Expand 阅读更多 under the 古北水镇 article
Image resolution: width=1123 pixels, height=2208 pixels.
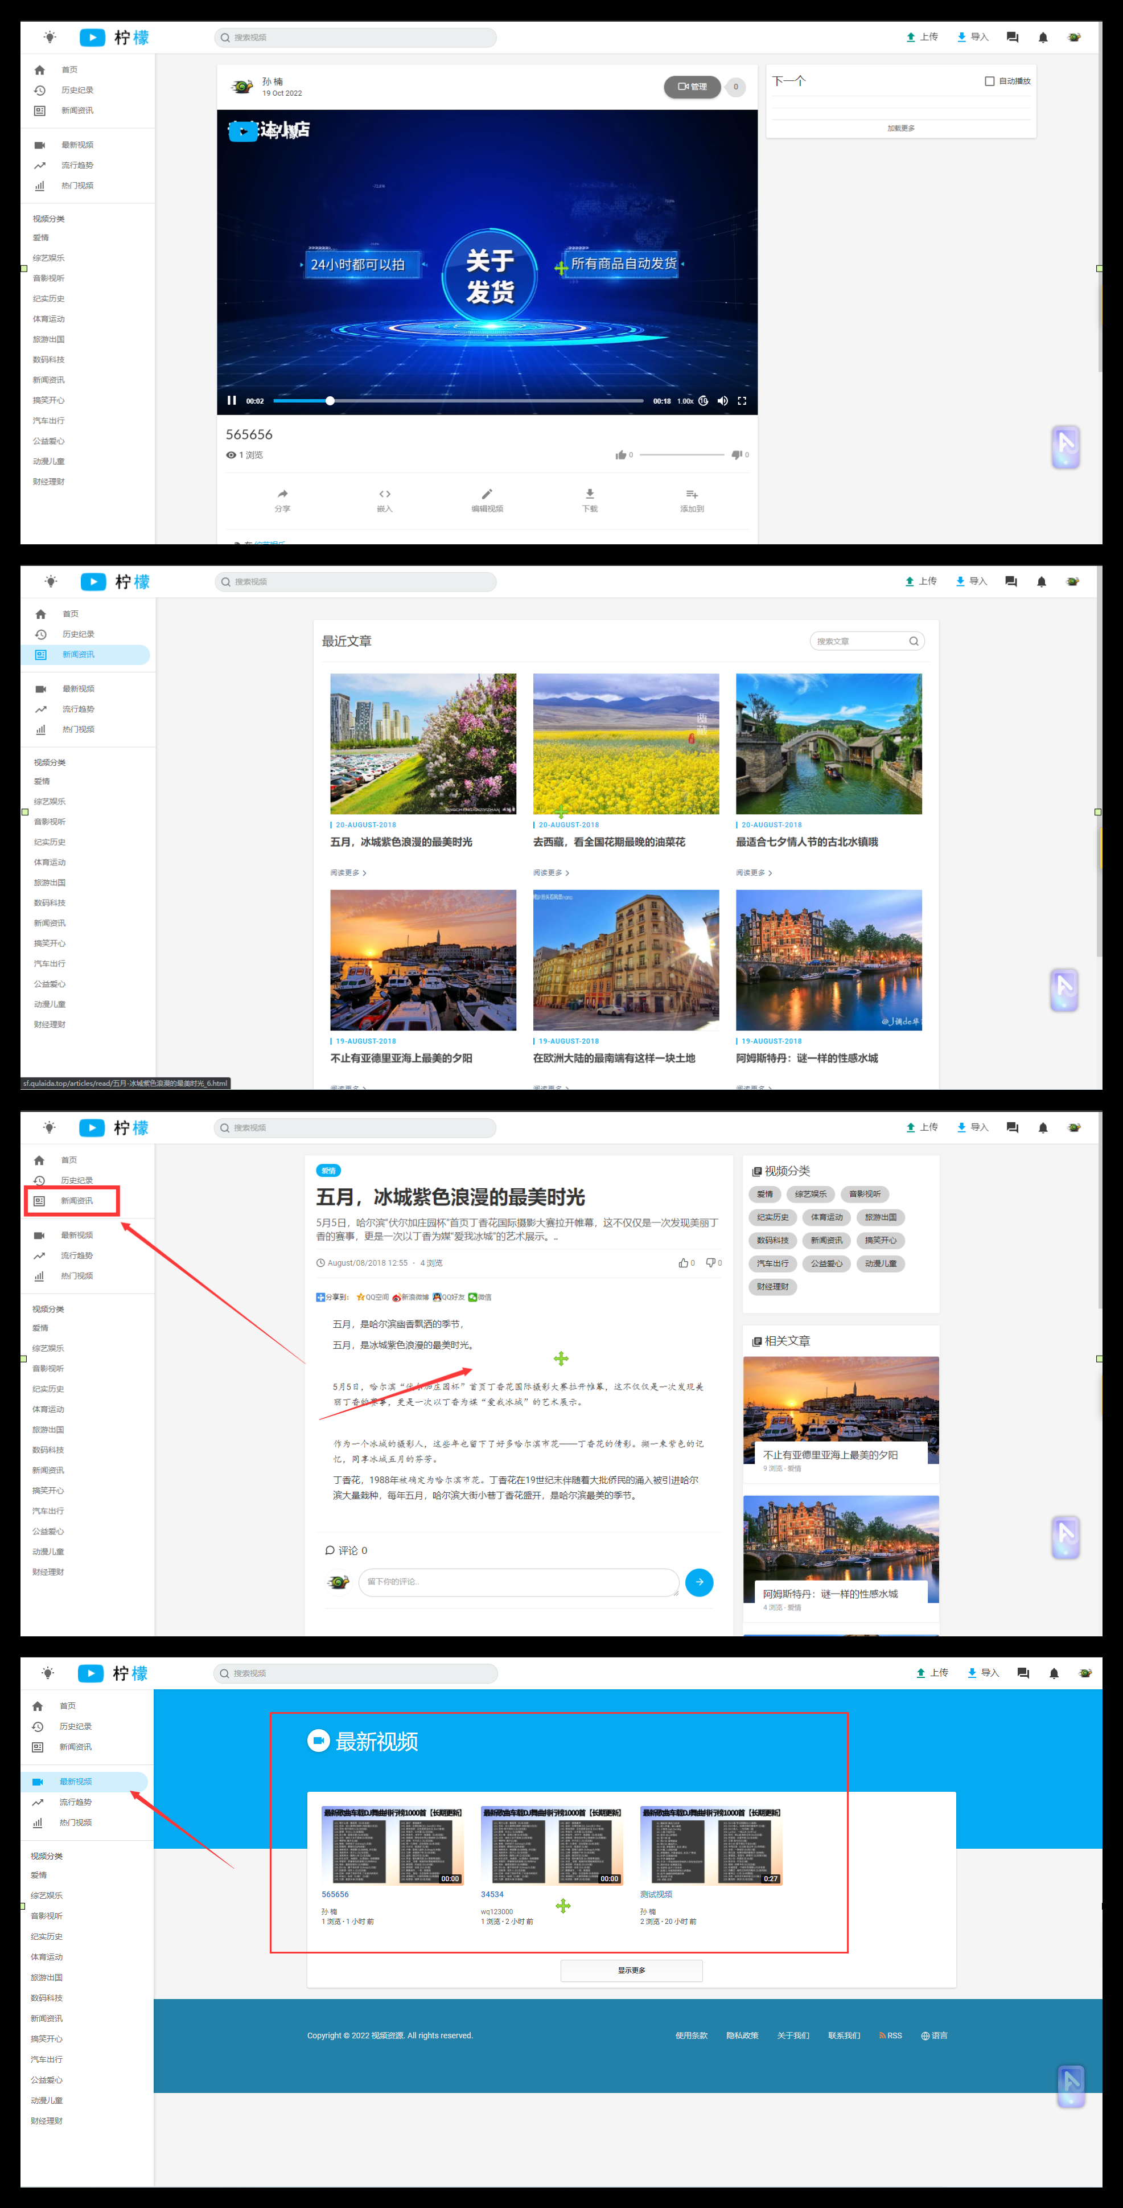point(754,873)
